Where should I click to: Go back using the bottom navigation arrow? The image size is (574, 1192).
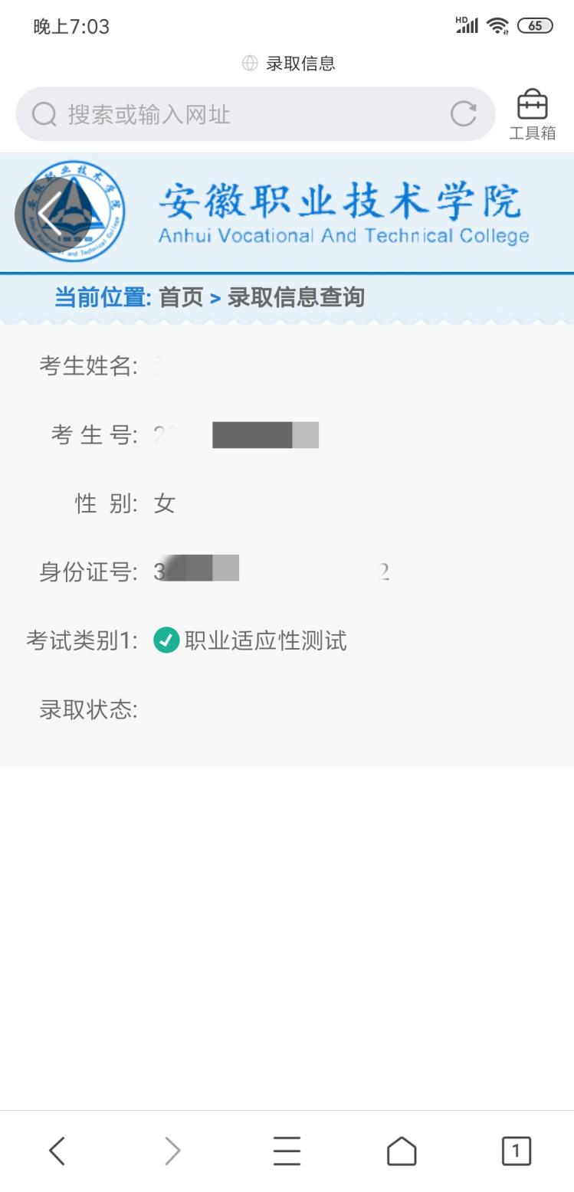(x=57, y=1150)
